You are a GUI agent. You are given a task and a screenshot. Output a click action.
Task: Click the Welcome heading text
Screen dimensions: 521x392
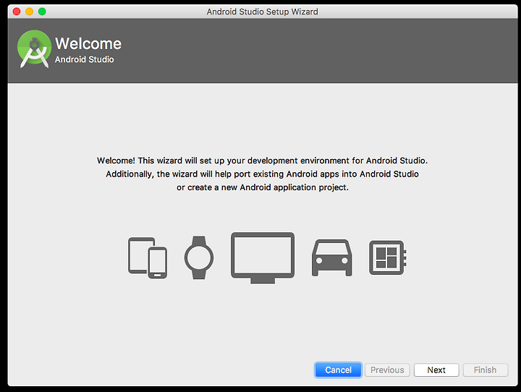88,43
